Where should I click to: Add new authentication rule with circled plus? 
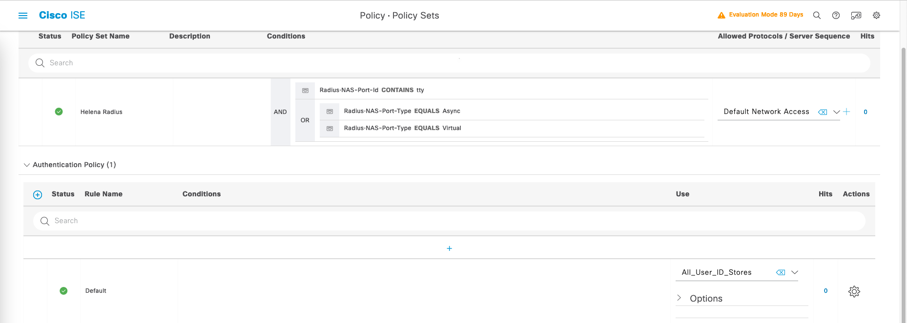pyautogui.click(x=38, y=195)
